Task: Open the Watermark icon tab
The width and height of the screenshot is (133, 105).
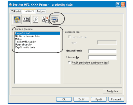Action: (36, 20)
